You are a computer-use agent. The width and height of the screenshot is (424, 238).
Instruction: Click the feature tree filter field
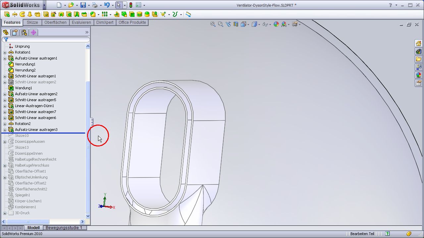[x=46, y=39]
